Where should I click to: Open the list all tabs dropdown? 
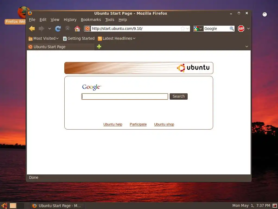coord(247,47)
